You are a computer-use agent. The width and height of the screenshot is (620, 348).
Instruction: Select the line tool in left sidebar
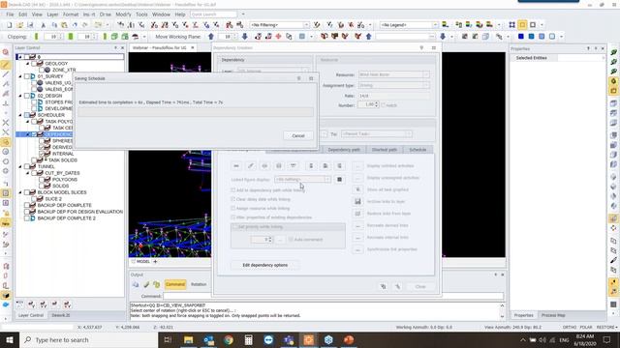coord(6,74)
